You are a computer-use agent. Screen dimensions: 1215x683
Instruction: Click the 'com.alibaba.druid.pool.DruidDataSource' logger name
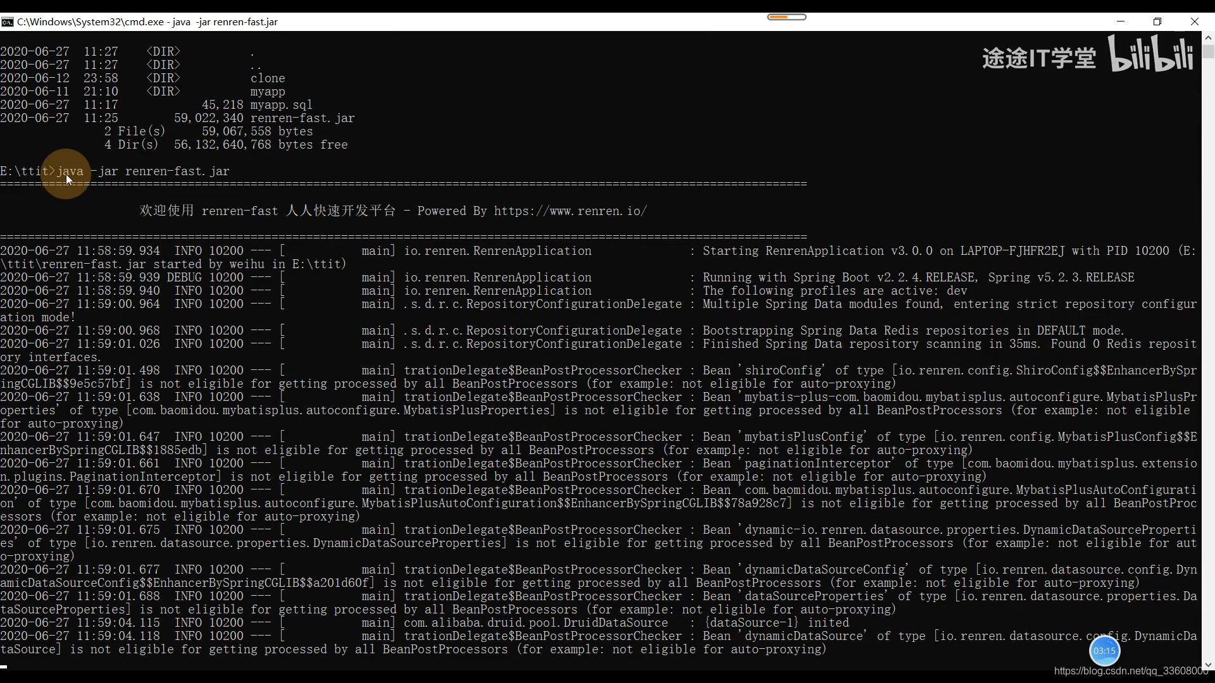(536, 623)
